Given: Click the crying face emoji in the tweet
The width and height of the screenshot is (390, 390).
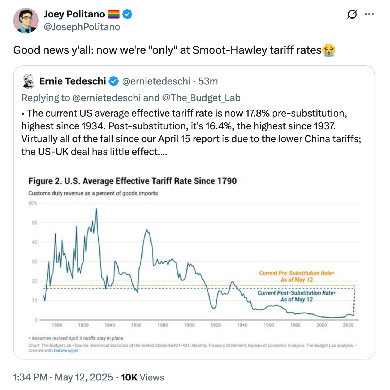Looking at the screenshot, I should (x=329, y=50).
